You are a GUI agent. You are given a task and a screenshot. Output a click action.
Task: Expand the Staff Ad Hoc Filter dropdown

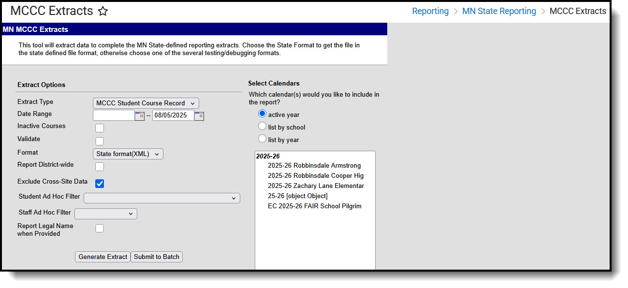(x=106, y=214)
